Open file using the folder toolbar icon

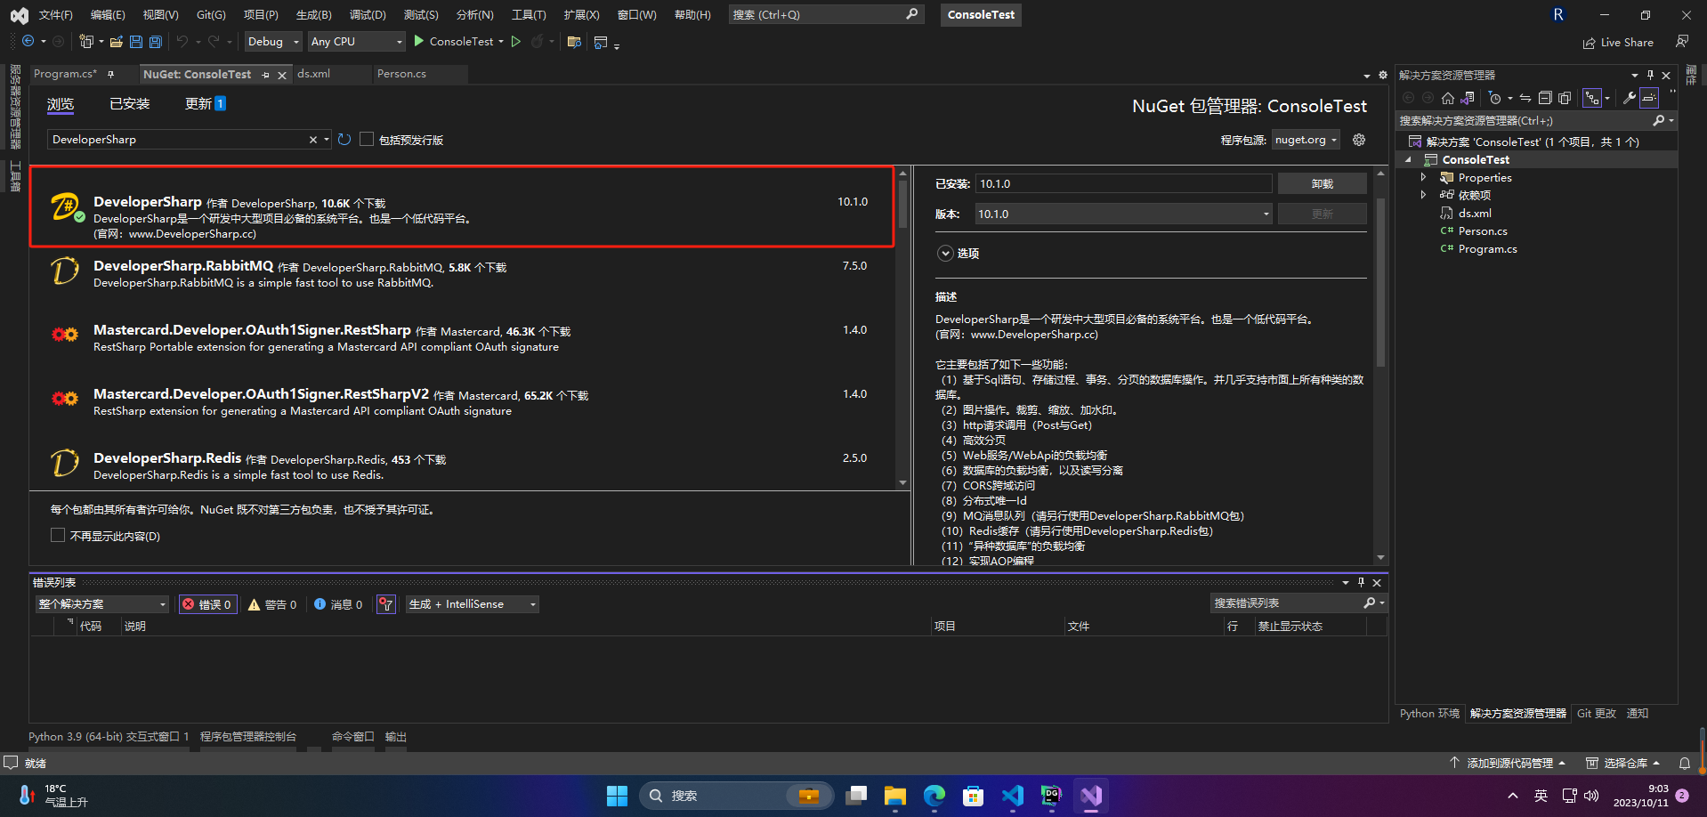(117, 41)
